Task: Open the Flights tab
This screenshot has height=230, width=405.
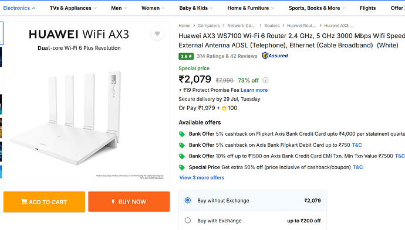Action: point(367,8)
